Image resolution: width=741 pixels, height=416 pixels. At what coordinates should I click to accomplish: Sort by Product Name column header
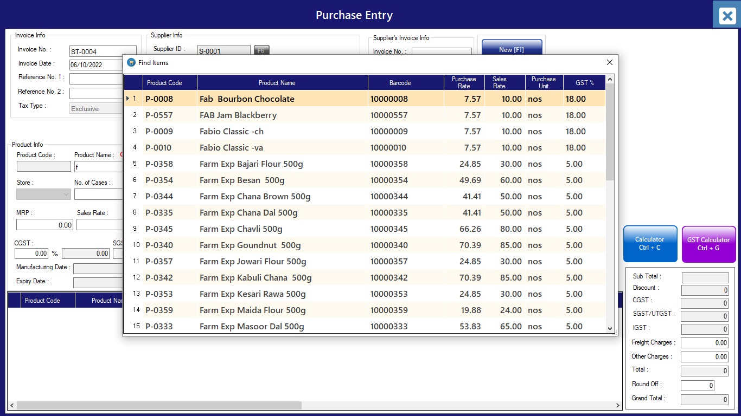click(x=277, y=83)
